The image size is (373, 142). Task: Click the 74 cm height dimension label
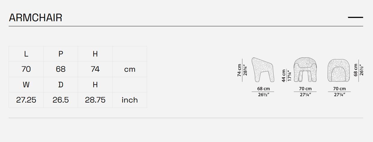239,70
